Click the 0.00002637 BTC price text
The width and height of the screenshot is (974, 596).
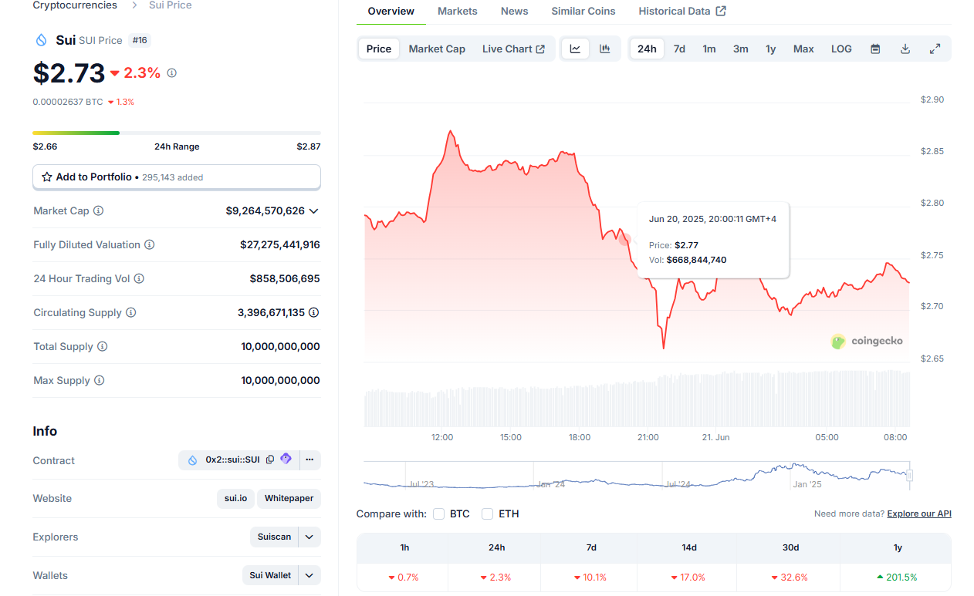point(67,102)
